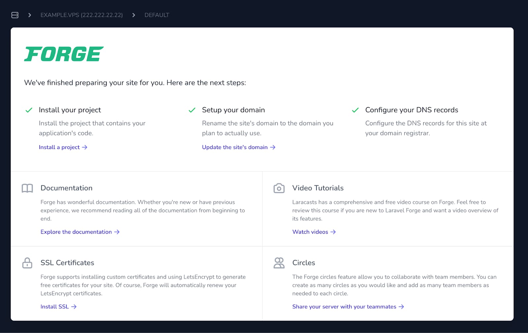Open EXAMPLE.VPS server breadcrumb

point(82,15)
